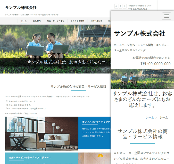Set font size to small (小)
The width and height of the screenshot is (174, 164).
pos(117,6)
